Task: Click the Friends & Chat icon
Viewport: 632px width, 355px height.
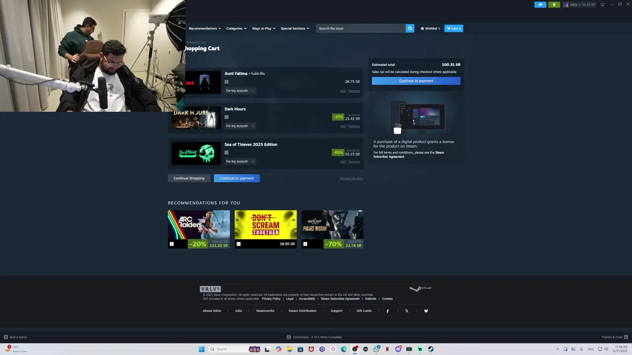Action: (626, 337)
